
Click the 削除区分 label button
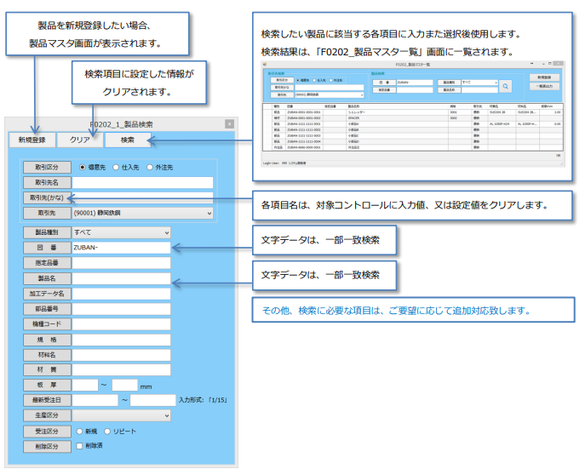point(47,446)
